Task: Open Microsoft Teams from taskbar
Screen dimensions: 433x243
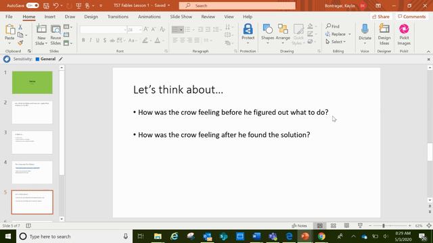Action: (x=273, y=236)
